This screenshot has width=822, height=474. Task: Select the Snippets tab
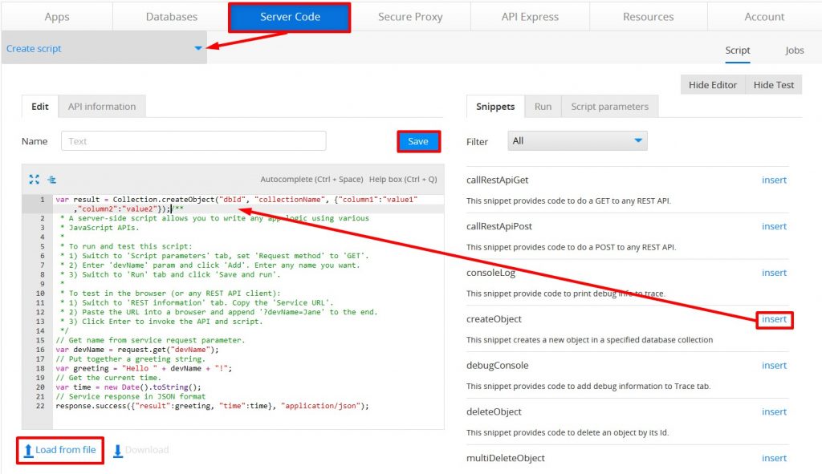pyautogui.click(x=495, y=107)
